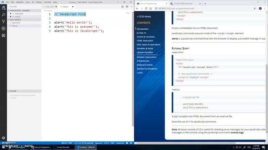Click the feedback smiley in VS Code status bar
Viewport: 268px width, 150px height.
[127, 143]
